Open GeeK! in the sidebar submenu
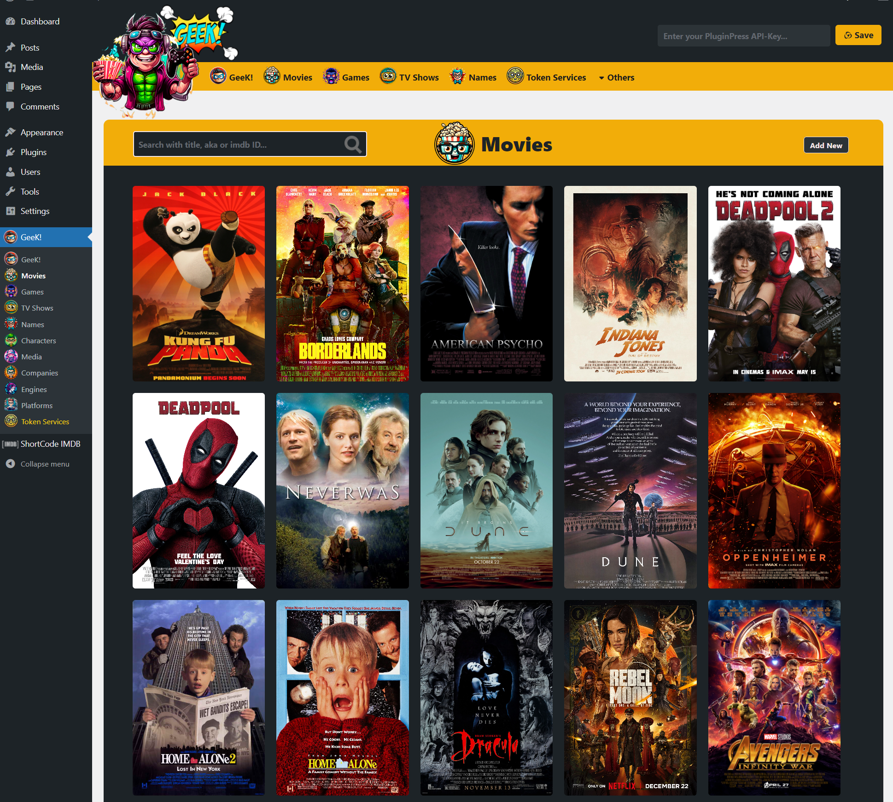The width and height of the screenshot is (893, 802). (31, 260)
